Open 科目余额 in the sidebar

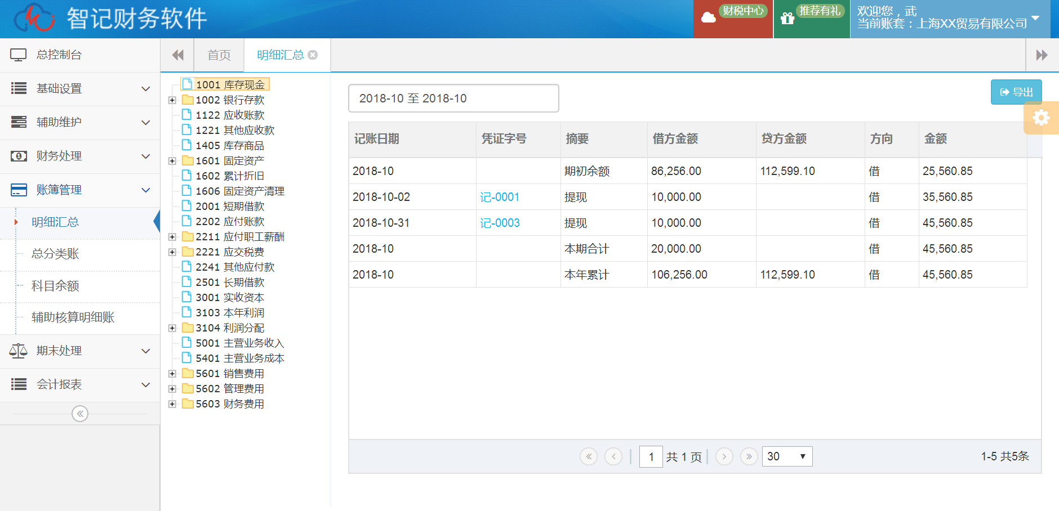click(x=55, y=286)
